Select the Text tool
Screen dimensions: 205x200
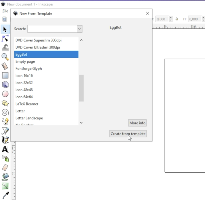click(x=5, y=149)
